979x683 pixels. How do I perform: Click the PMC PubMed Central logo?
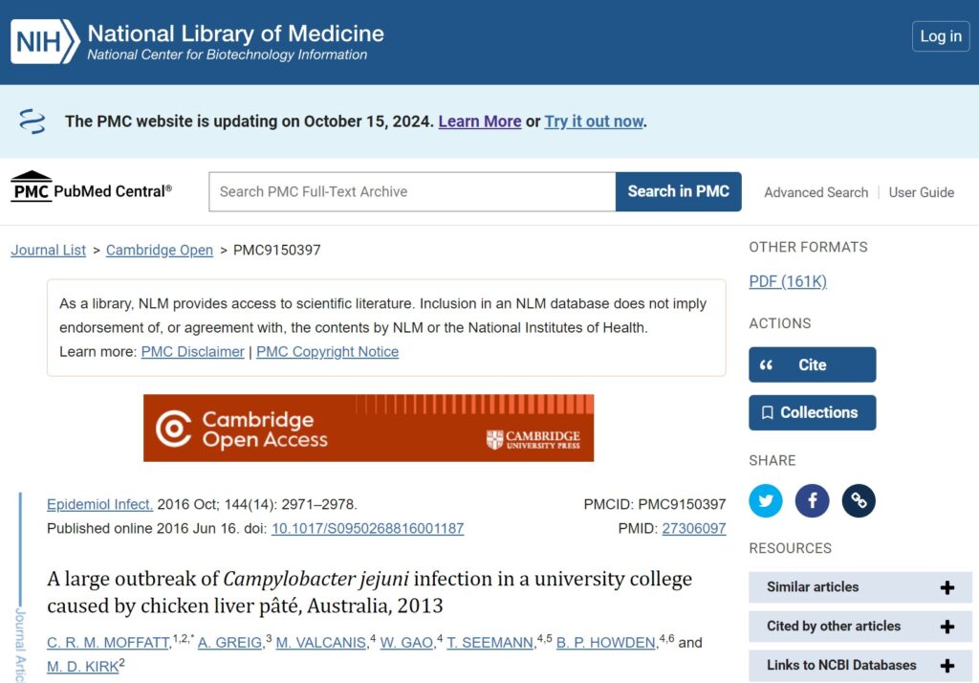[92, 189]
